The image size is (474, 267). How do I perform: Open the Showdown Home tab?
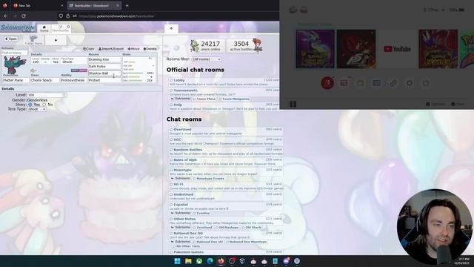[44, 28]
